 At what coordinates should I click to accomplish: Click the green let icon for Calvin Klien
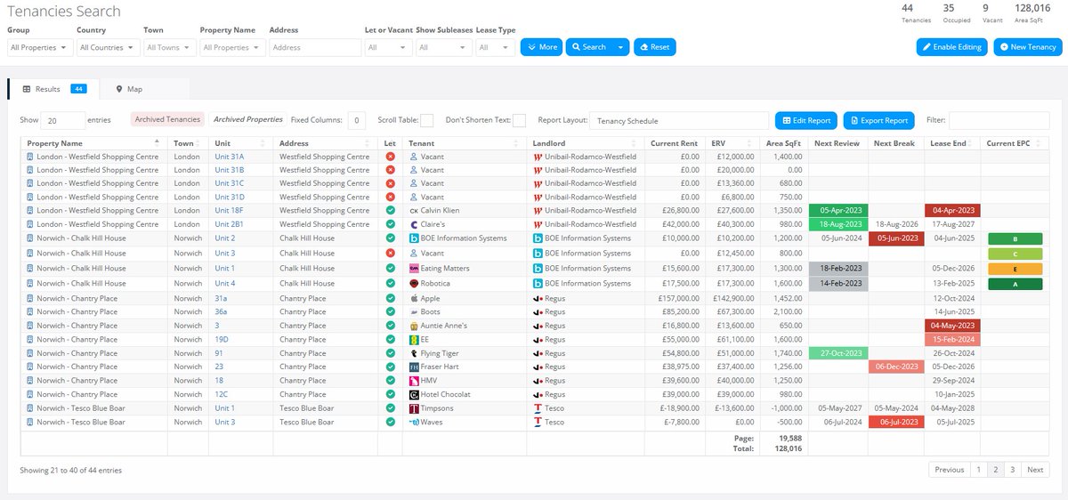pos(390,211)
